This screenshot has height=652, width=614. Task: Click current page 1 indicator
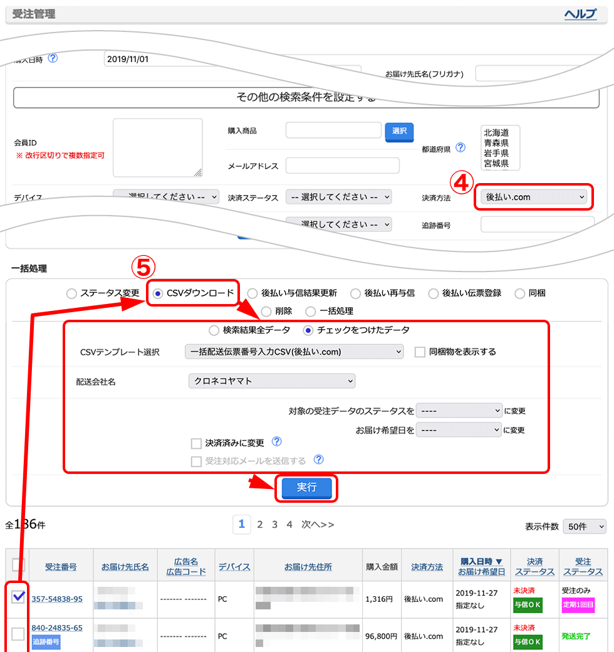tap(242, 524)
